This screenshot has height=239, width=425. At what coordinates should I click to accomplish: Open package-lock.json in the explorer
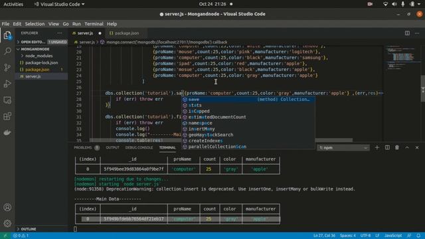point(41,62)
